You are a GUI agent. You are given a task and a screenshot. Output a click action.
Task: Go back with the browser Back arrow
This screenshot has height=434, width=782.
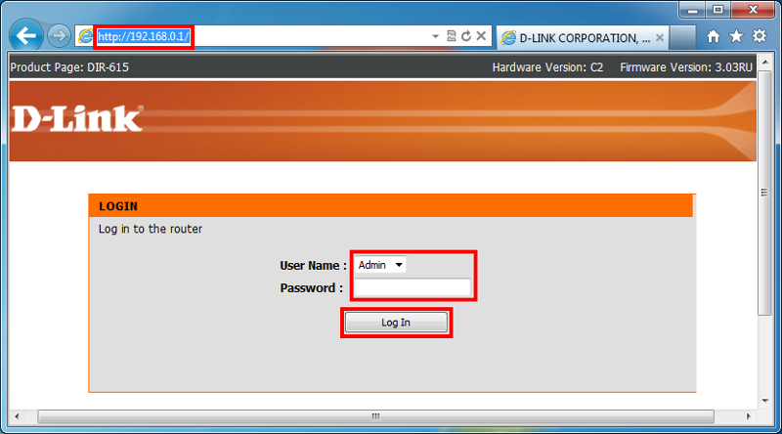tap(26, 36)
